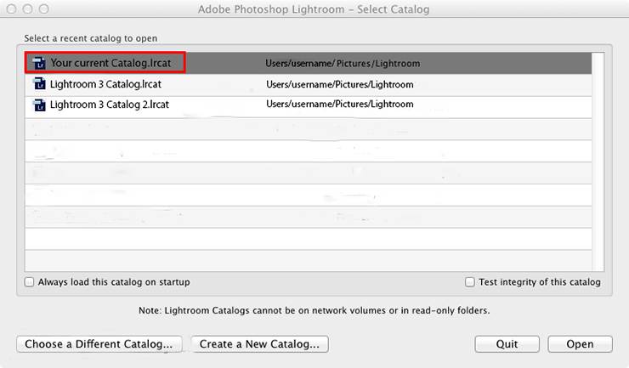This screenshot has height=368, width=629.
Task: Click the Lightroom 3 Catalog.lrcat file icon
Action: point(39,84)
